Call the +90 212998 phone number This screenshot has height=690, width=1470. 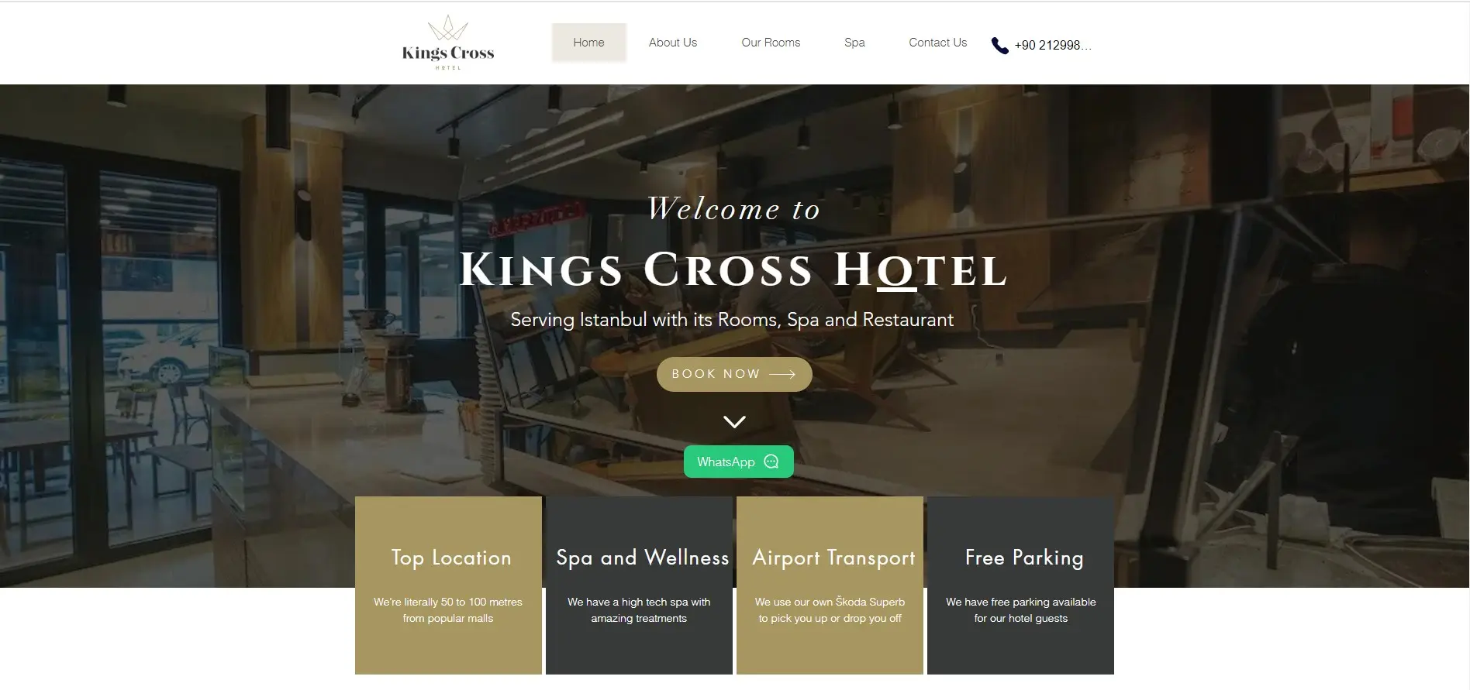pos(1053,46)
